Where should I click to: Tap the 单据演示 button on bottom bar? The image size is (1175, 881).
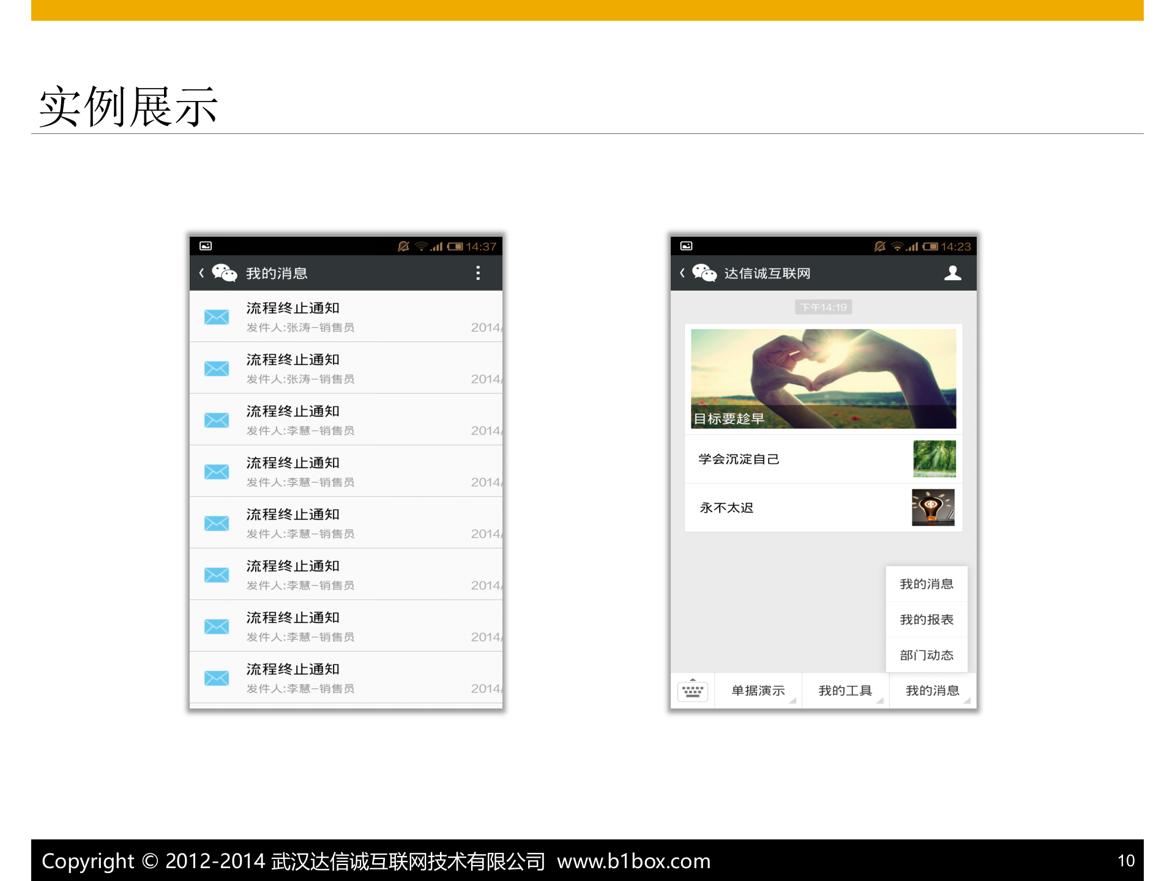coord(758,690)
